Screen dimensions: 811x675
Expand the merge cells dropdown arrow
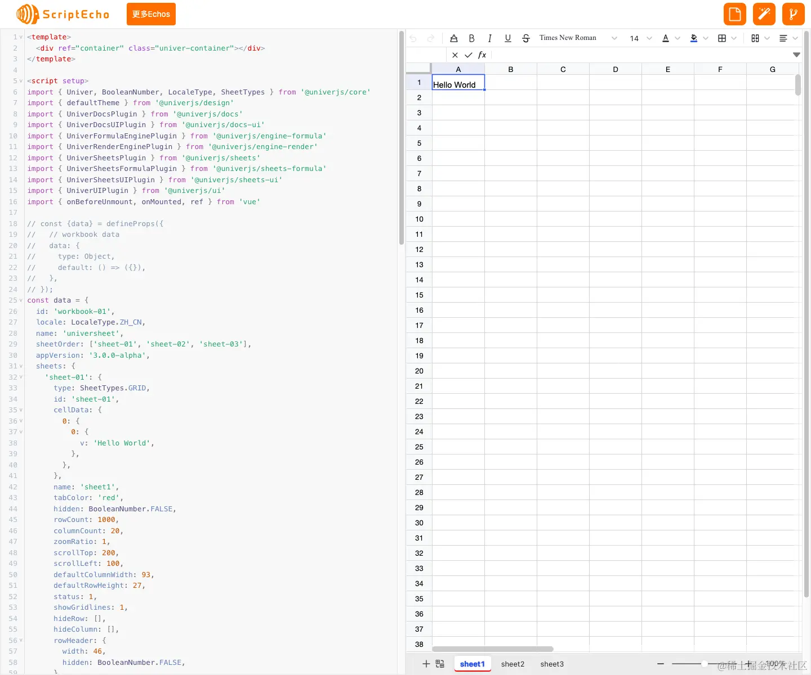767,38
